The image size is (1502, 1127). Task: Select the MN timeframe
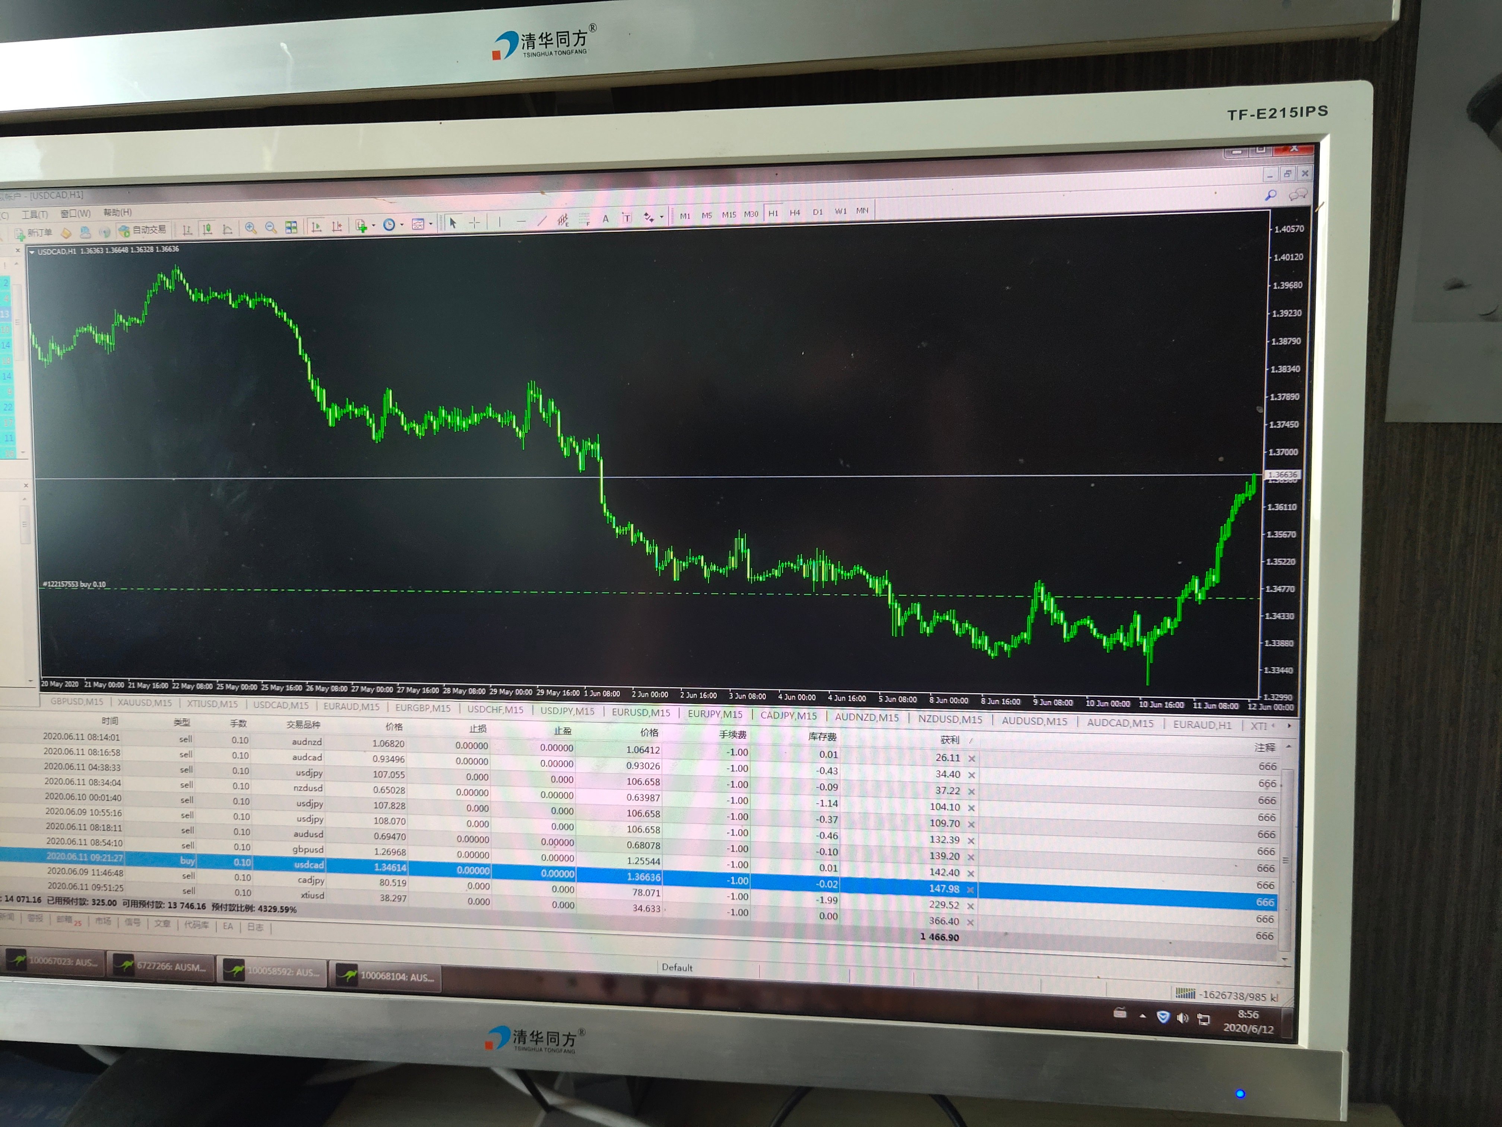click(862, 211)
